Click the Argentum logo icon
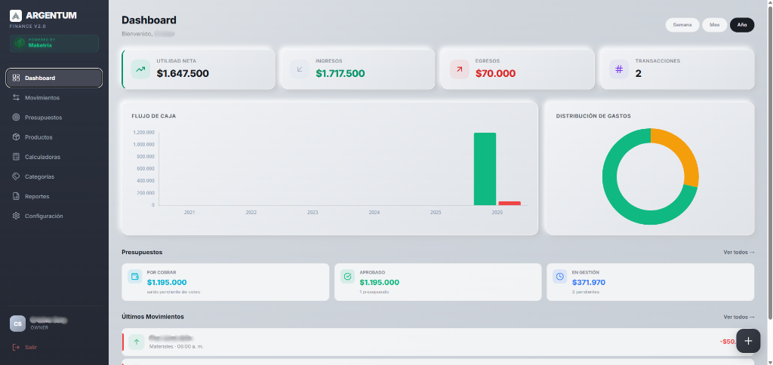Image resolution: width=773 pixels, height=365 pixels. pyautogui.click(x=16, y=16)
